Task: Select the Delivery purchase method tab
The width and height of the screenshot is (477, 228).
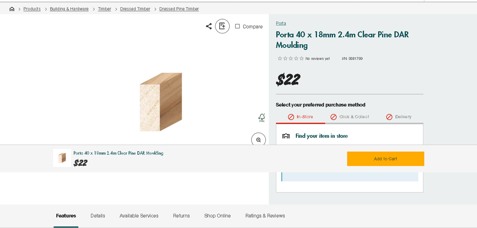Action: coord(399,117)
